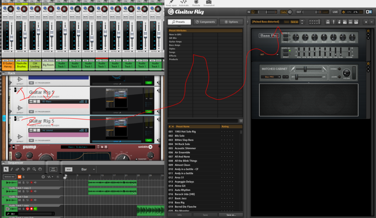Toggle the Bright switch on Bass Pro

[285, 55]
